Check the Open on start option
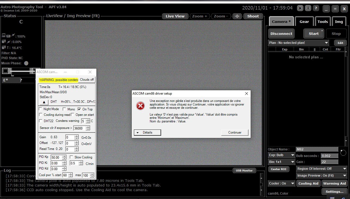 pos(73,115)
